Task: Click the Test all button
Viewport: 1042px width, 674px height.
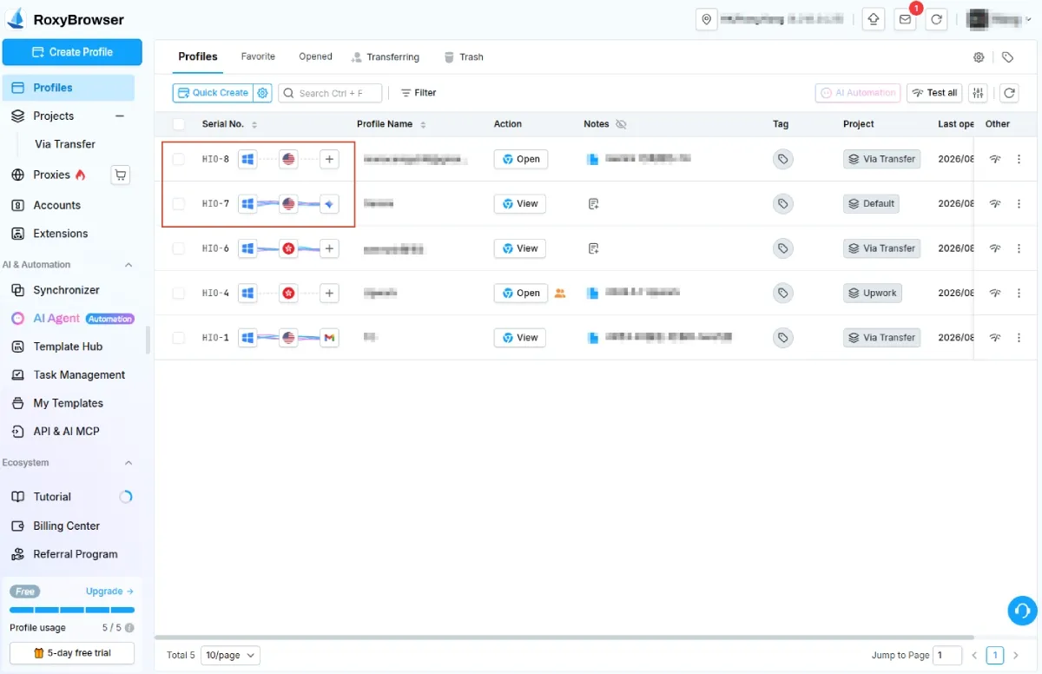Action: coord(934,93)
